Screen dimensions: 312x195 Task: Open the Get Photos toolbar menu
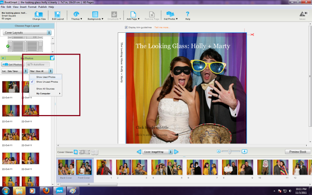click(x=170, y=16)
